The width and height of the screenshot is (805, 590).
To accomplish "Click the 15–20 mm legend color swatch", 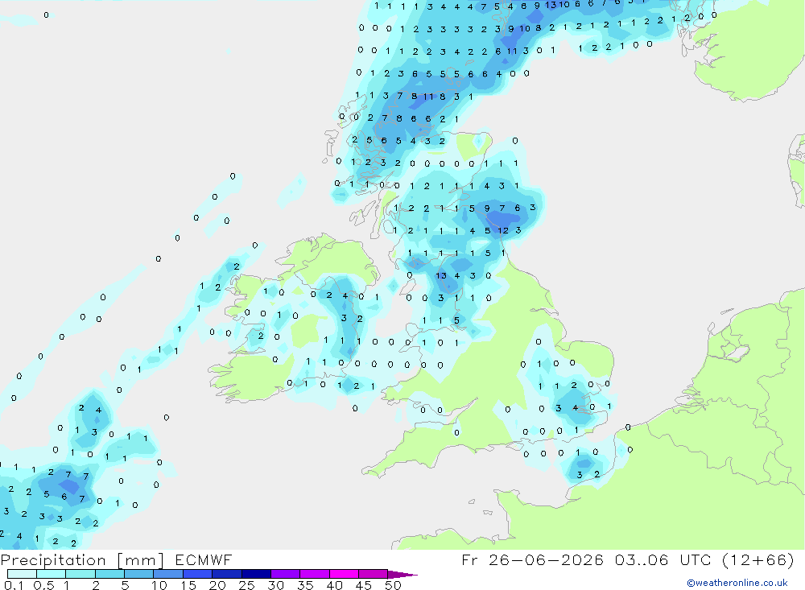I will tap(198, 574).
